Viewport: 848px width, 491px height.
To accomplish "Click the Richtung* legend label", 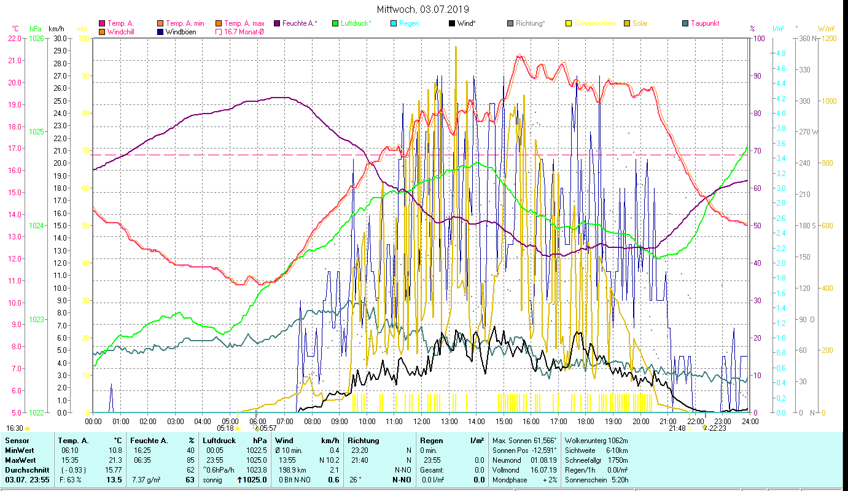I will (x=530, y=24).
